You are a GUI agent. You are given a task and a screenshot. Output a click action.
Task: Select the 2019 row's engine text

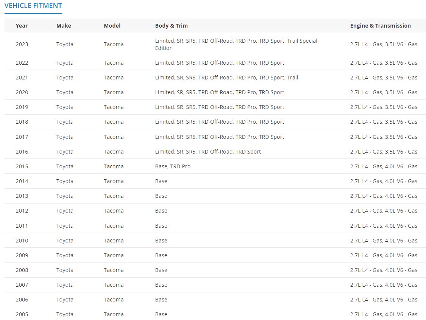[384, 107]
